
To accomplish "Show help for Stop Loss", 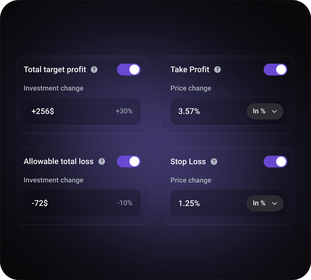I will pyautogui.click(x=214, y=162).
